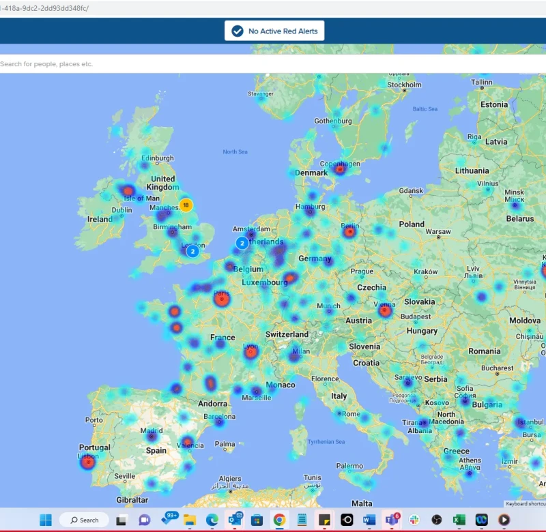The height and width of the screenshot is (532, 546).
Task: Click the Warsaw city label
Action: 438,231
